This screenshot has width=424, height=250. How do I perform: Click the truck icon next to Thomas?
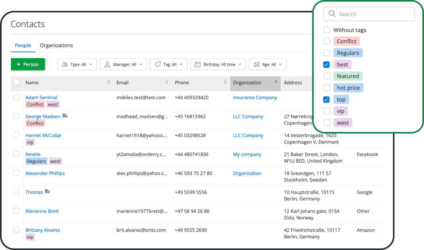pyautogui.click(x=47, y=191)
